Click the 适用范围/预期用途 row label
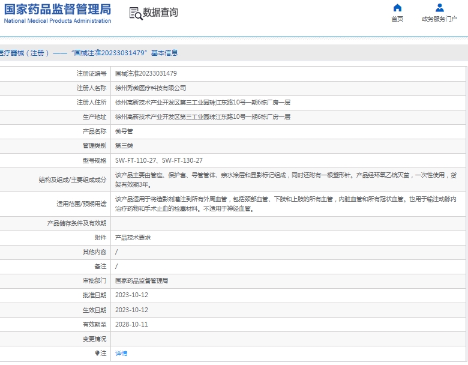The height and width of the screenshot is (365, 468). pyautogui.click(x=82, y=204)
